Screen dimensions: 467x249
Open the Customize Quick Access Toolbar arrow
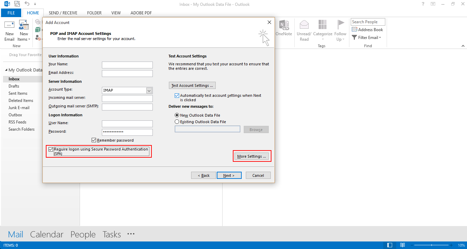(x=35, y=4)
